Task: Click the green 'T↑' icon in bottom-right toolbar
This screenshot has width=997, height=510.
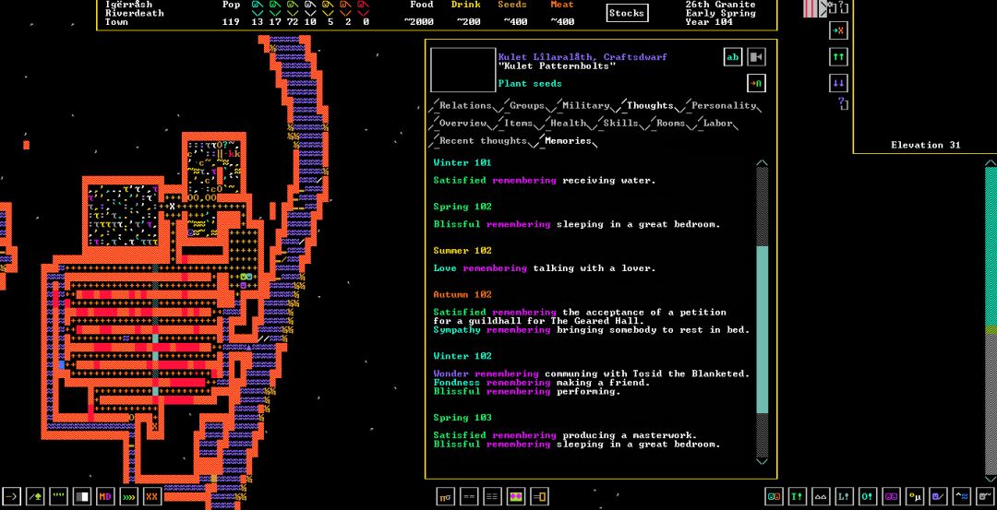Action: (x=797, y=497)
